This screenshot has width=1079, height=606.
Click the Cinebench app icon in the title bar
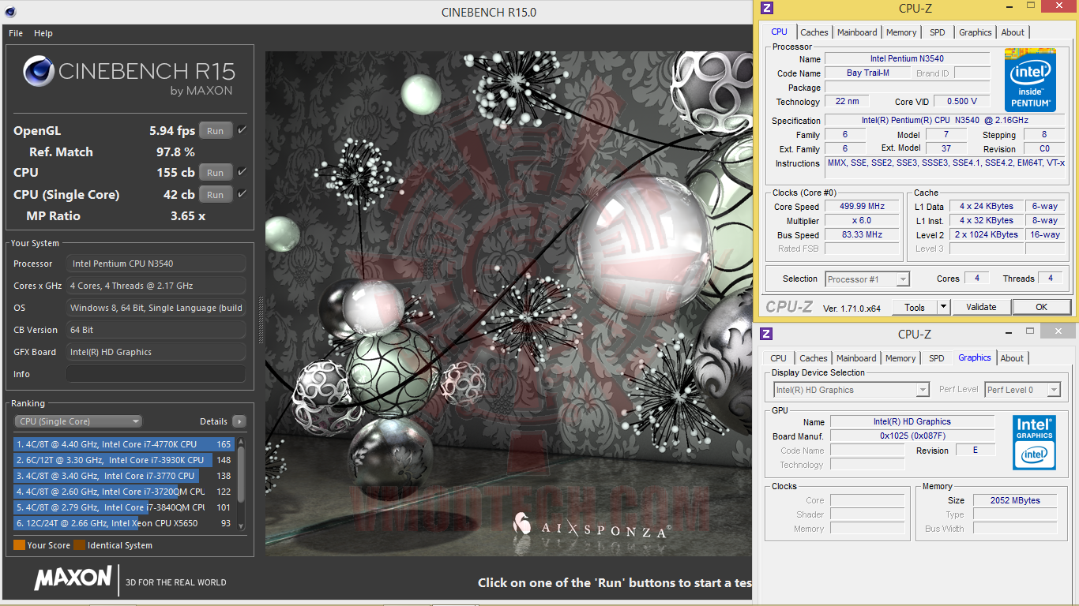tap(9, 13)
